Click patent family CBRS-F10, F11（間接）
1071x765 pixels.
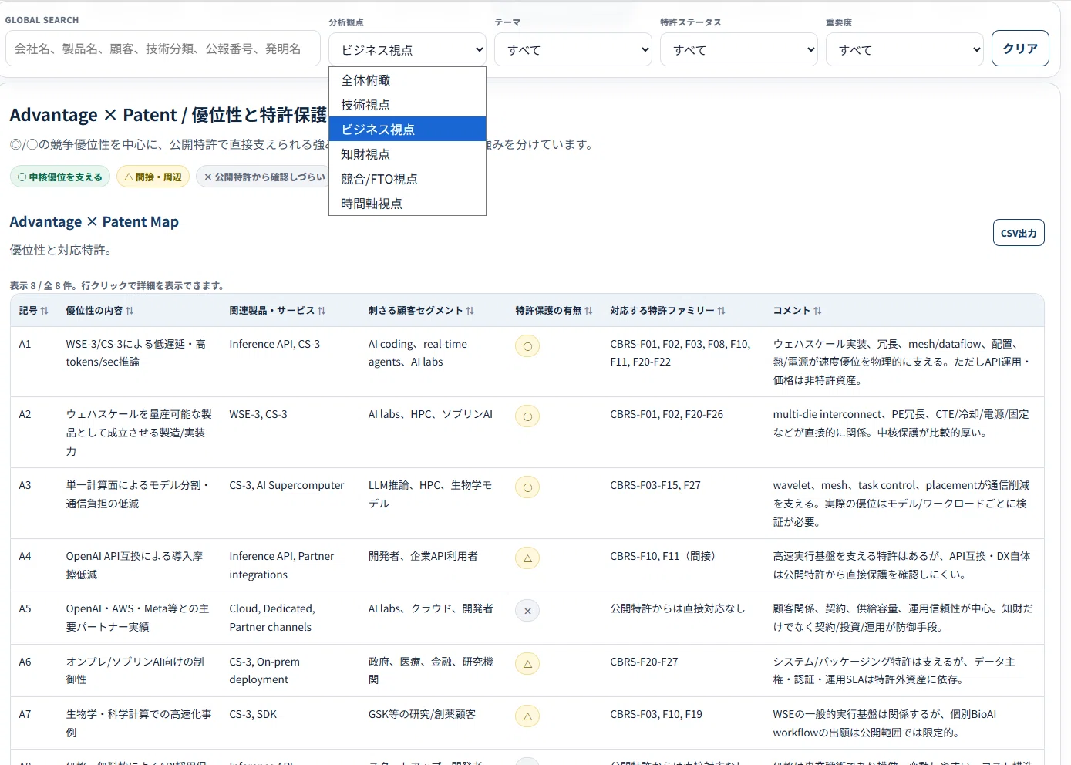[665, 557]
